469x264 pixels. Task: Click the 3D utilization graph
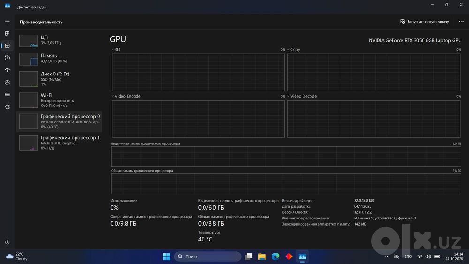[198, 72]
